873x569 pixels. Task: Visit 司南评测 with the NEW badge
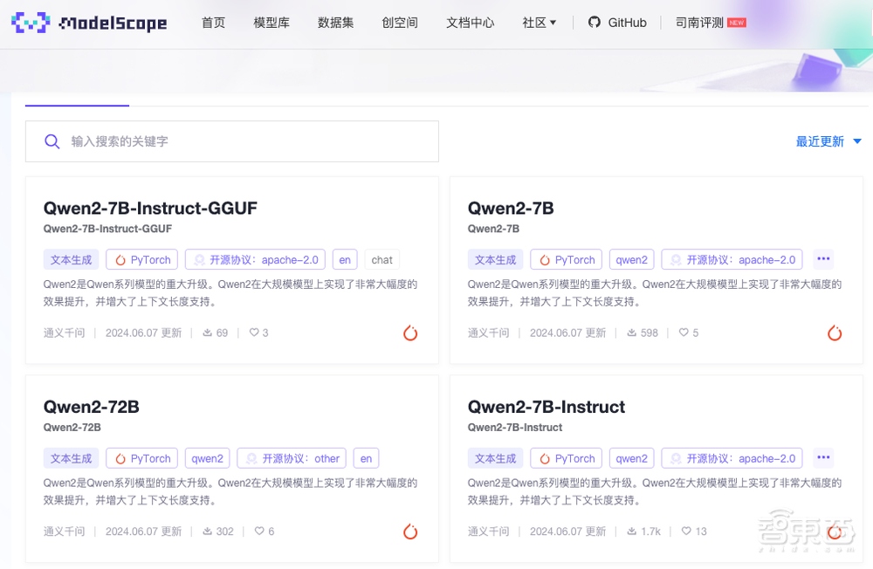(699, 23)
